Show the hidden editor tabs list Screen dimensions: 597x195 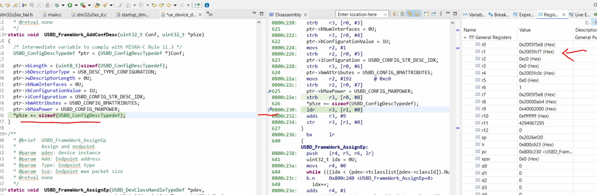pos(209,14)
